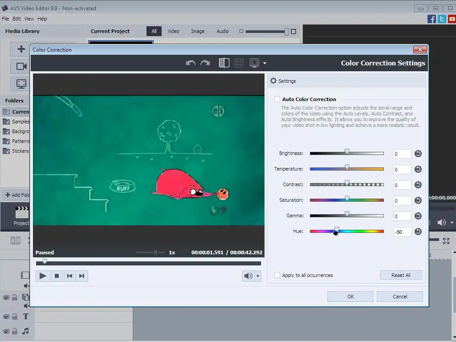This screenshot has height=342, width=456.
Task: Select the Video media filter tab
Action: pos(173,31)
